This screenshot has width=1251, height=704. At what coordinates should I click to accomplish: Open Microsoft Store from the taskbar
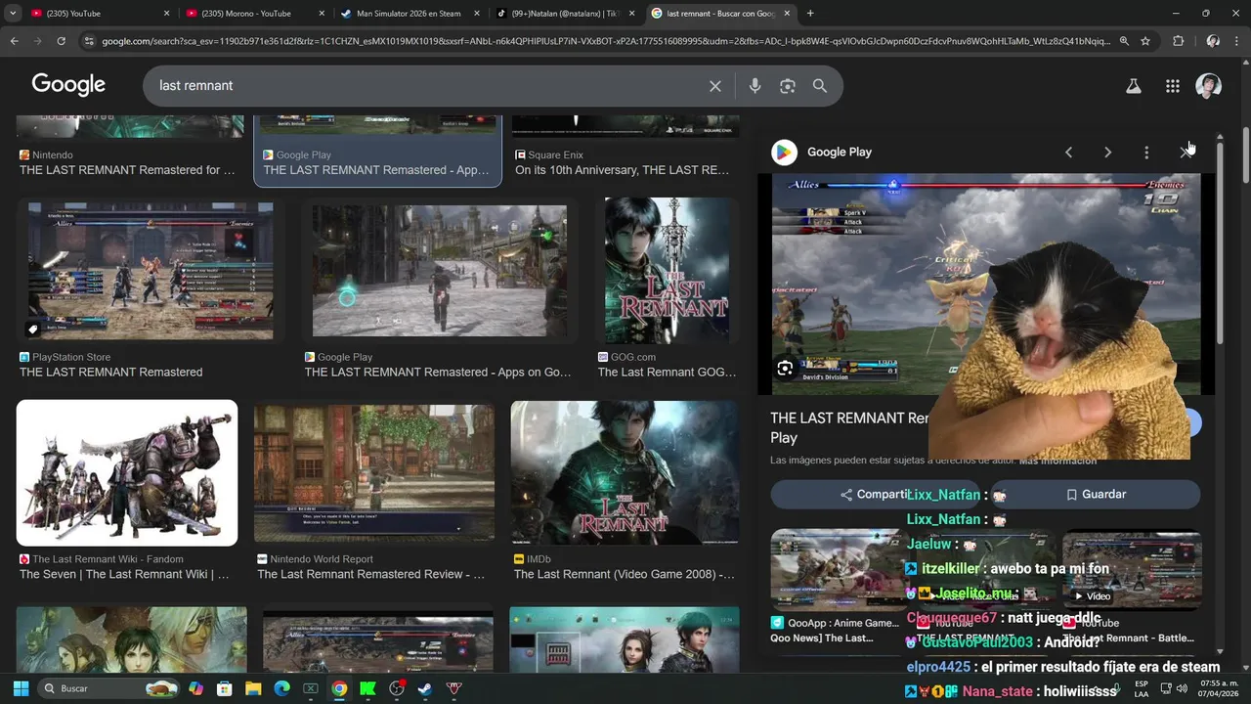pyautogui.click(x=225, y=688)
